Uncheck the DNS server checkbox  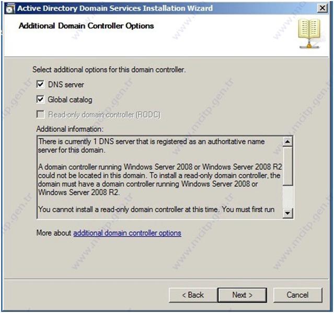(40, 84)
